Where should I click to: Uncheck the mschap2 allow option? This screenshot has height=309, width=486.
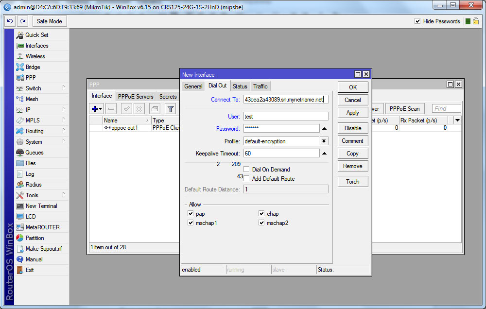point(262,223)
